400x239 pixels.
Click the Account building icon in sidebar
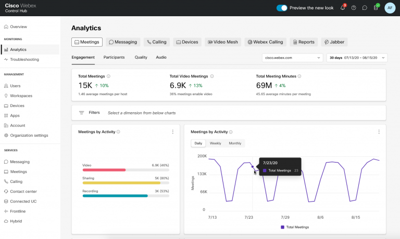(6, 126)
